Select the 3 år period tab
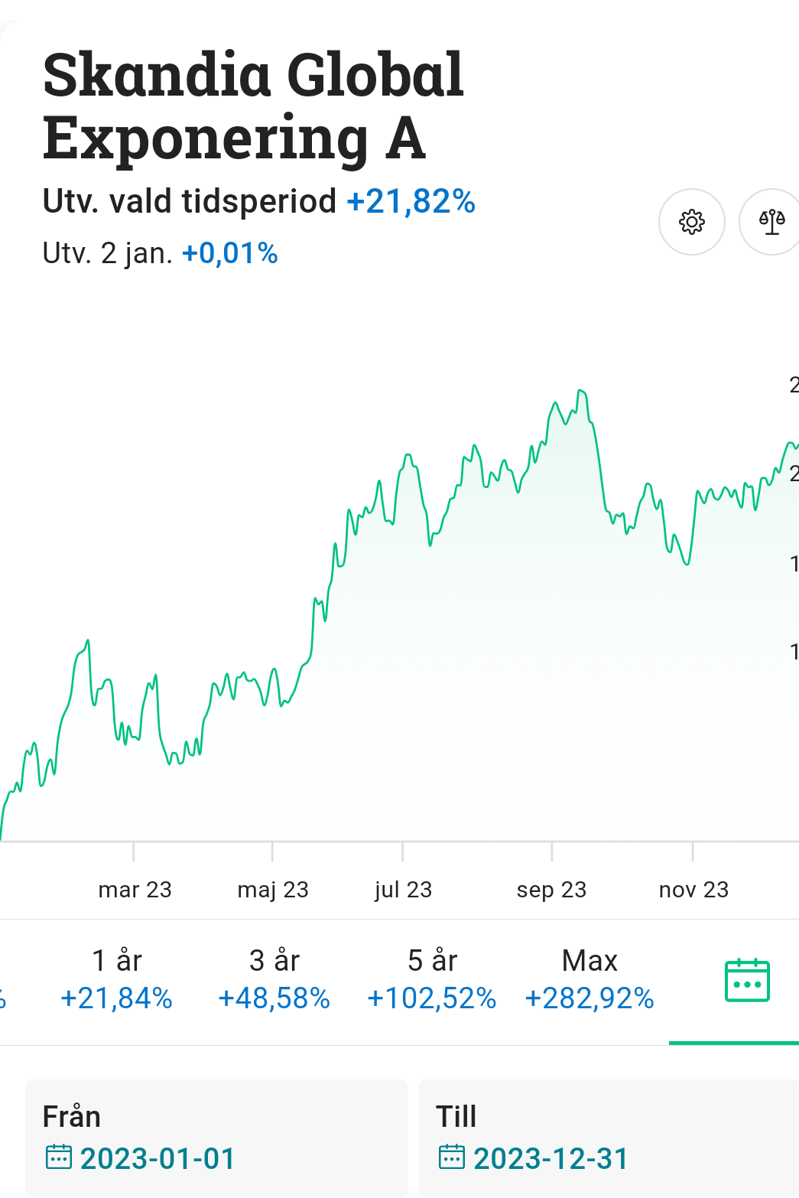799x1198 pixels. (x=274, y=980)
